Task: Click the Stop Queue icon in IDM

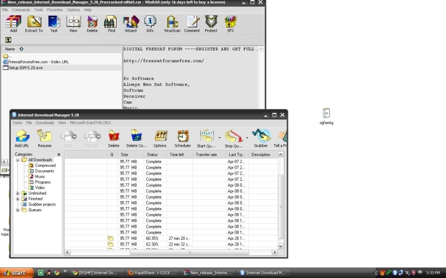Action: 233,139
